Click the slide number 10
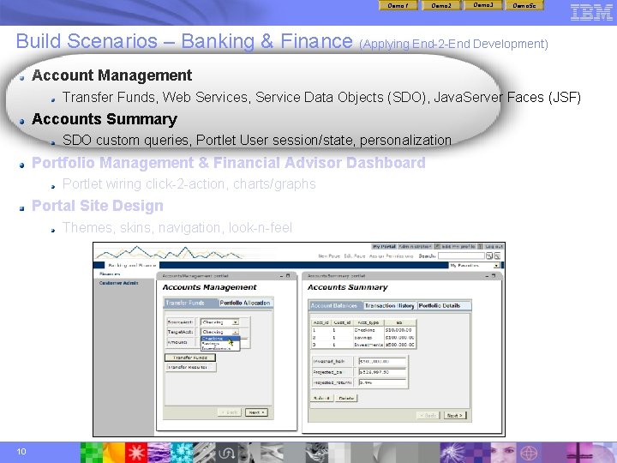This screenshot has height=463, width=617. point(21,451)
